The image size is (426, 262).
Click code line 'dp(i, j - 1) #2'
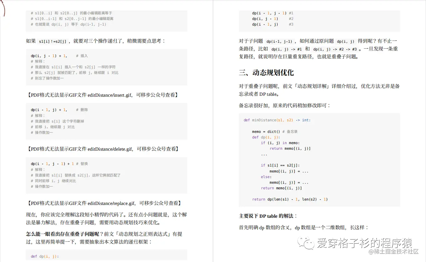coord(272,19)
